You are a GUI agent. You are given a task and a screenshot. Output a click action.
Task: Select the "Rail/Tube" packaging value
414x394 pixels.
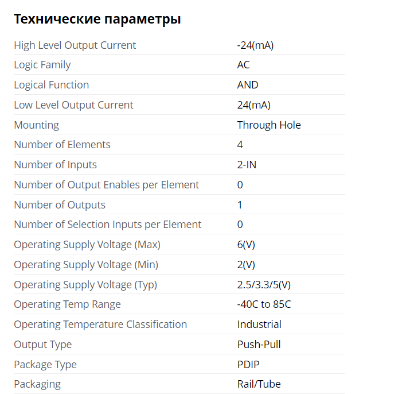tap(259, 384)
